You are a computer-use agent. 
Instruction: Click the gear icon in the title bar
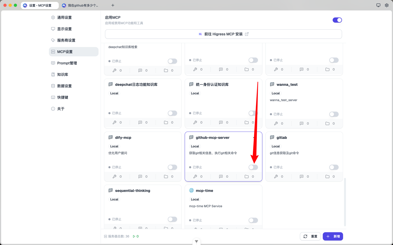click(x=387, y=5)
